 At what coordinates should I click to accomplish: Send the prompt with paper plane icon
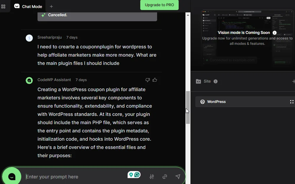pyautogui.click(x=178, y=177)
